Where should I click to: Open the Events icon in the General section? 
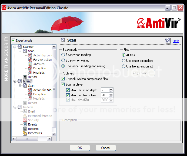(x=25, y=124)
